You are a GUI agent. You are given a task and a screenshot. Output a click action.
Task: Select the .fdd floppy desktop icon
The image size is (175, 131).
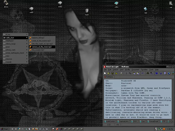coord(146,10)
